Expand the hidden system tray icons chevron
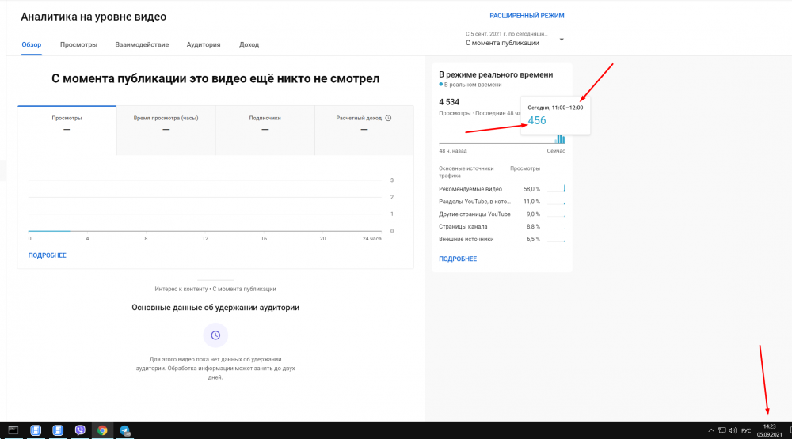Image resolution: width=792 pixels, height=439 pixels. (710, 430)
